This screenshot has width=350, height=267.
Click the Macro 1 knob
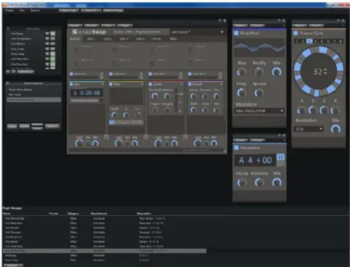point(76,49)
